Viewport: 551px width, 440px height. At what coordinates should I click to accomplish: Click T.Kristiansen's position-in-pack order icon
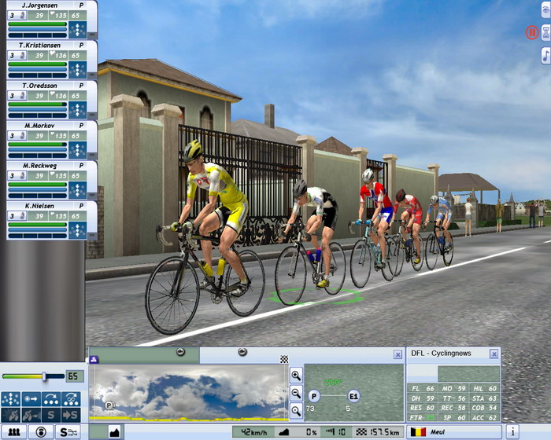pos(78,69)
